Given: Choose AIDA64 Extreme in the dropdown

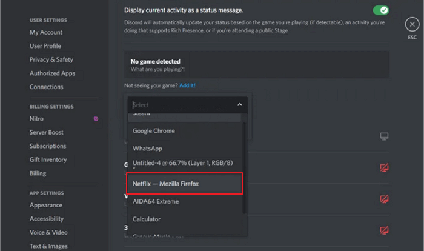Looking at the screenshot, I should [155, 201].
